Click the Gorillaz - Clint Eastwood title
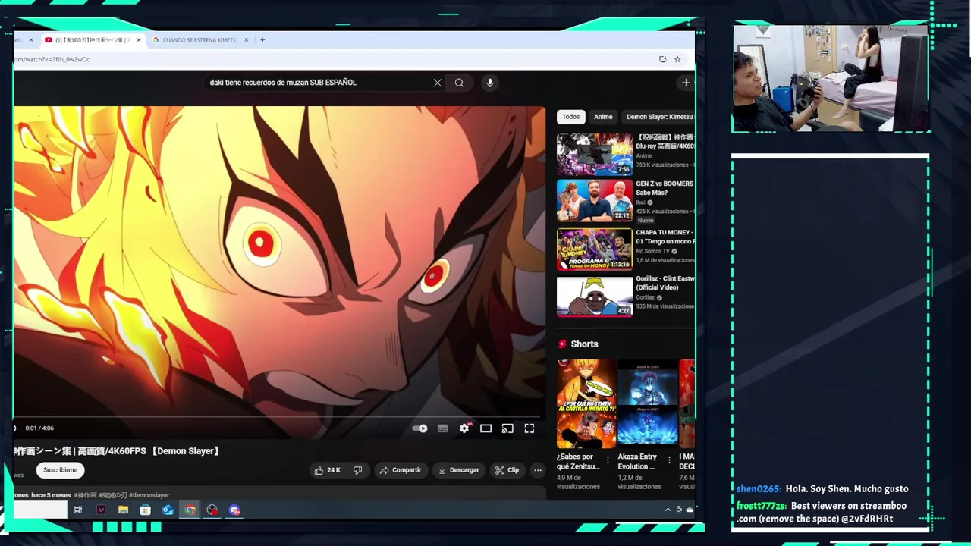This screenshot has height=546, width=971. 665,283
